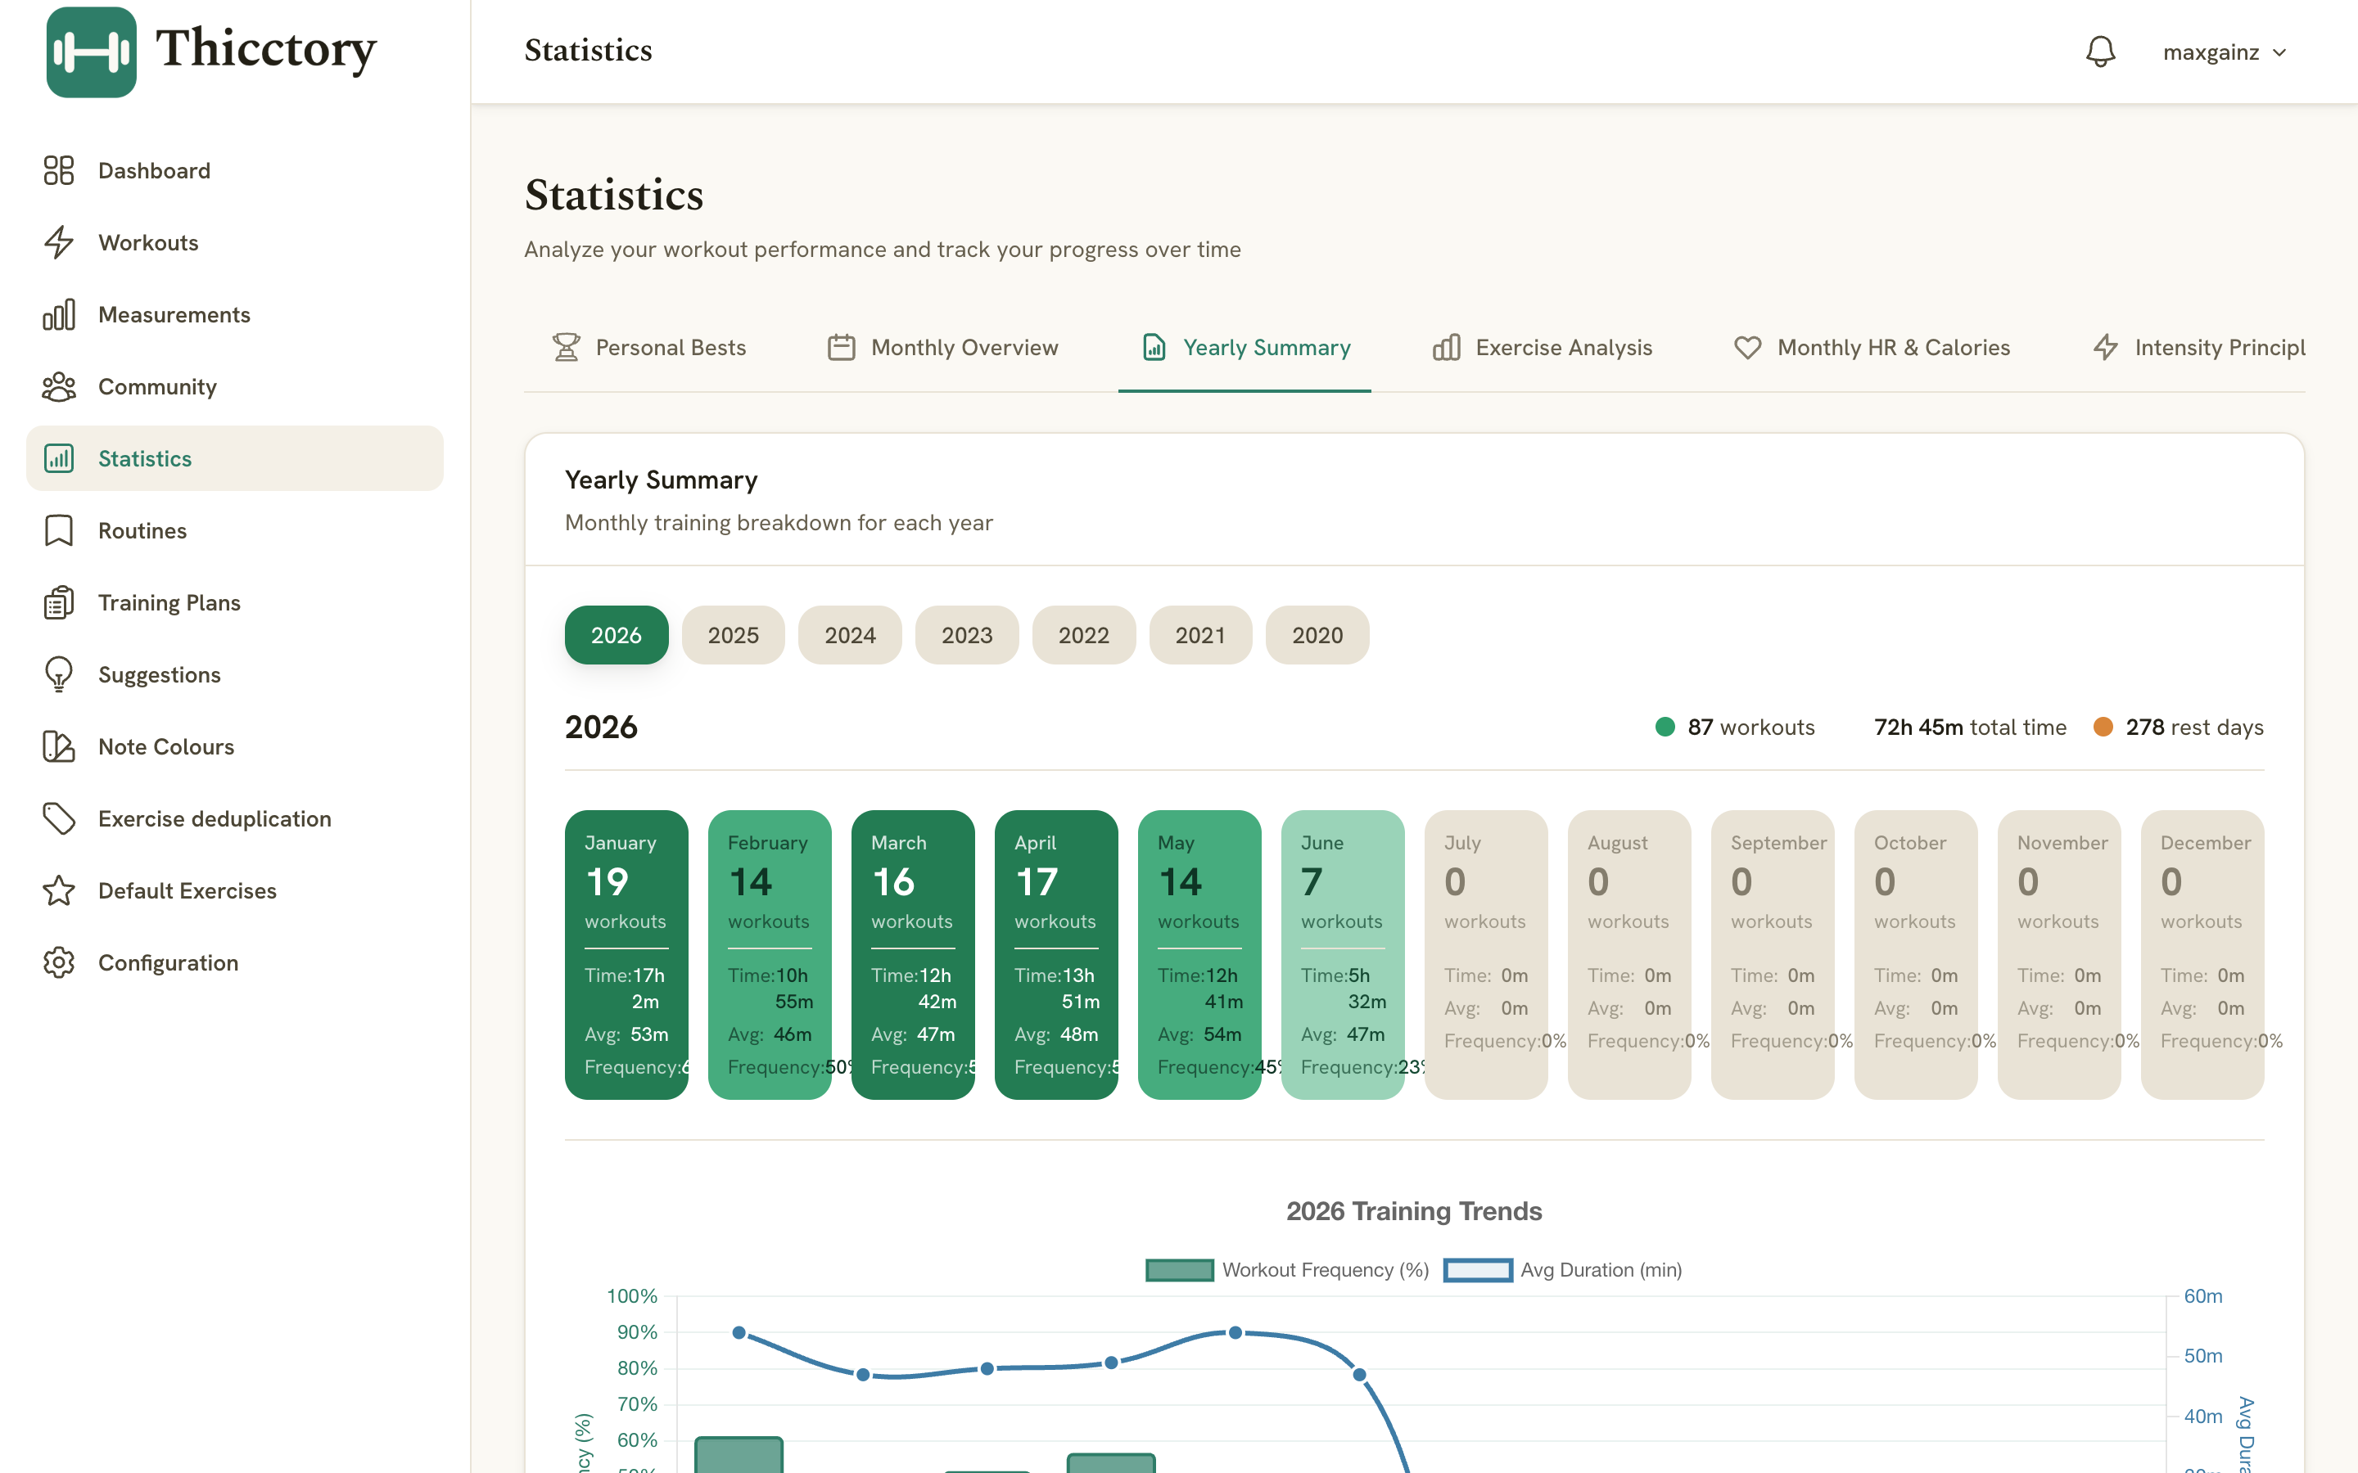Toggle Avg Duration (min) legend item

[1563, 1270]
